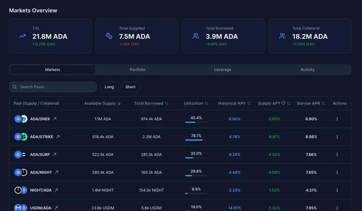Open actions menu for ADA/NIGHT row
This screenshot has width=362, height=211.
(337, 172)
